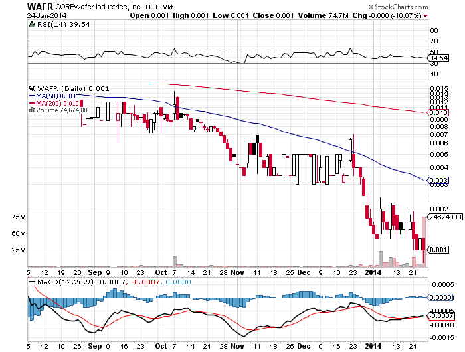
Task: Click the volume bars icon before Volume 74,674,800
Action: (32, 110)
